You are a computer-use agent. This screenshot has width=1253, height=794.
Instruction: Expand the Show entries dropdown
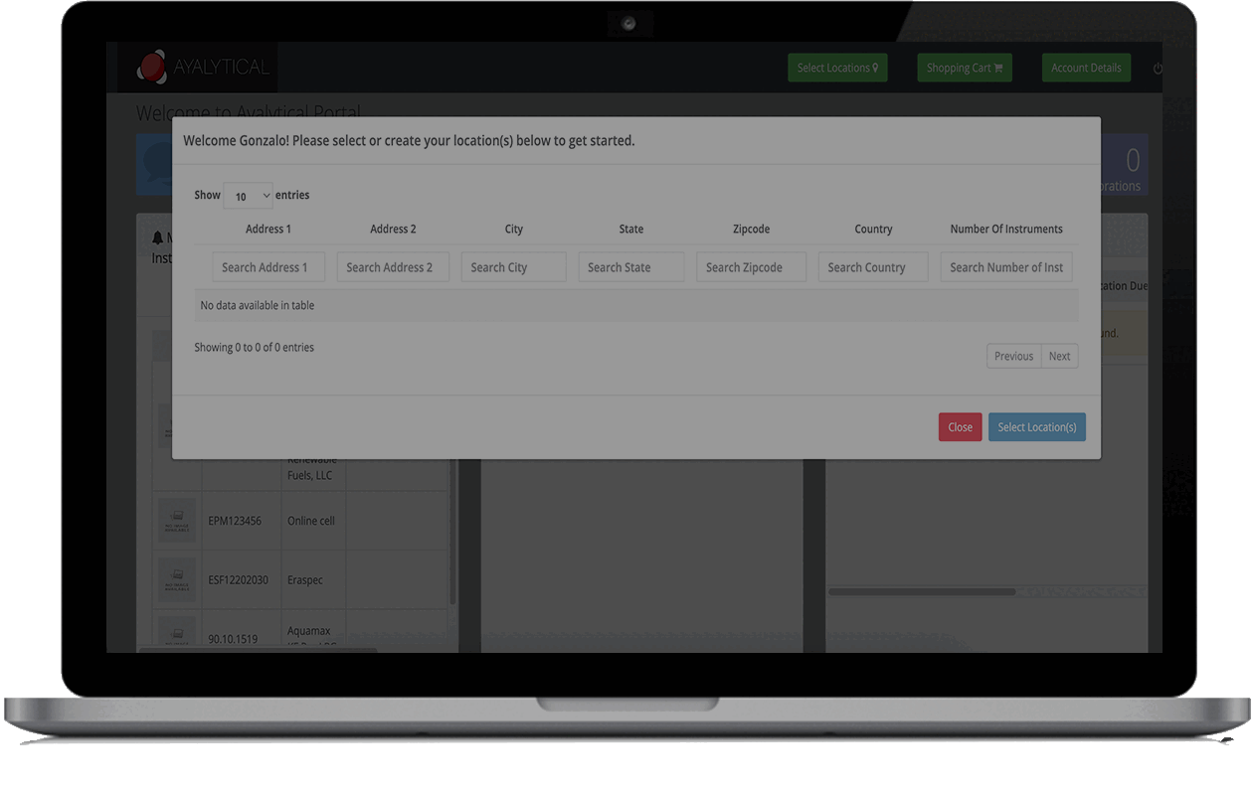pos(248,196)
